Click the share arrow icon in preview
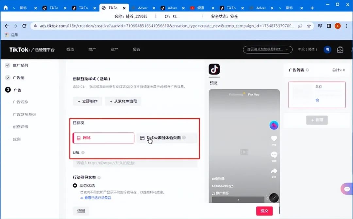353x219 pixels. coord(274,171)
